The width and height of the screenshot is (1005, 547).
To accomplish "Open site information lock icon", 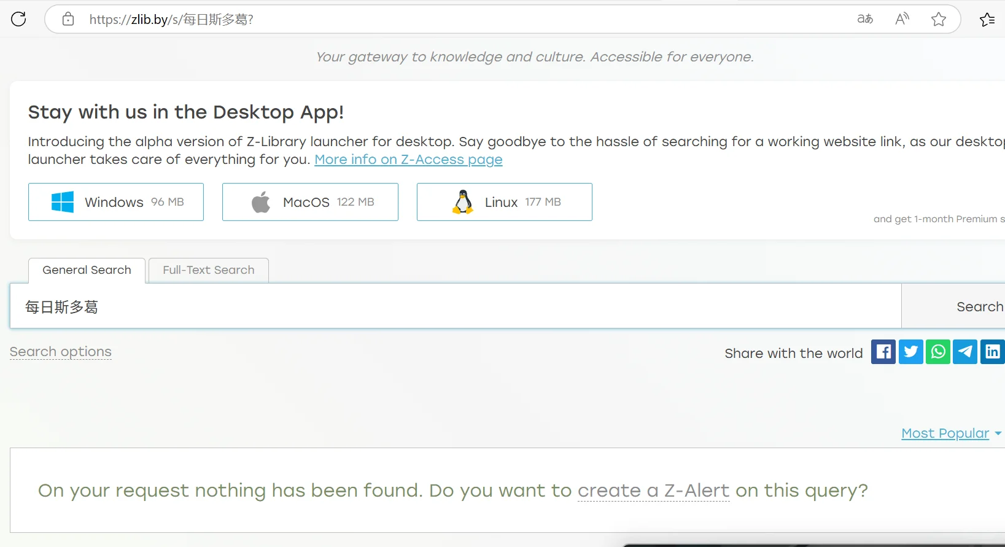I will [68, 19].
